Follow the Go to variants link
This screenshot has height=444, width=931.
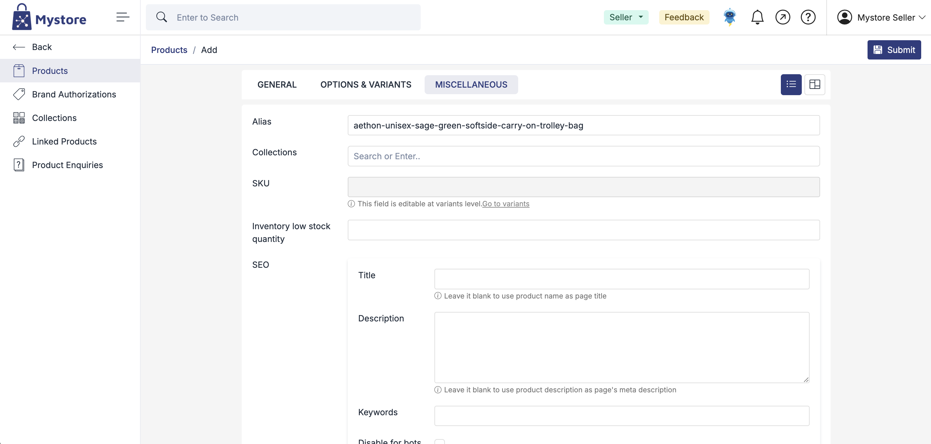pos(505,204)
